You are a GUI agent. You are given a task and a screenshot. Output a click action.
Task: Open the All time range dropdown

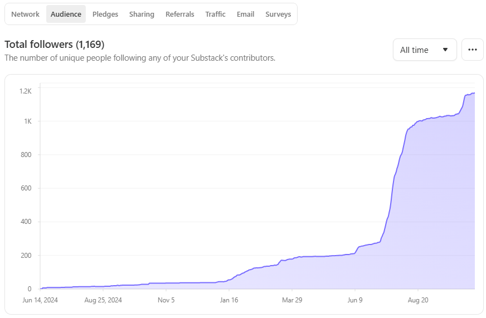425,50
